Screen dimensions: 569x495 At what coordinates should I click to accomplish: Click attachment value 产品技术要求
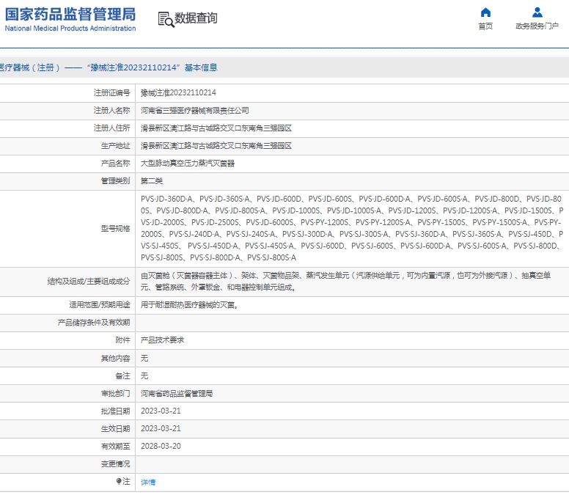(162, 340)
